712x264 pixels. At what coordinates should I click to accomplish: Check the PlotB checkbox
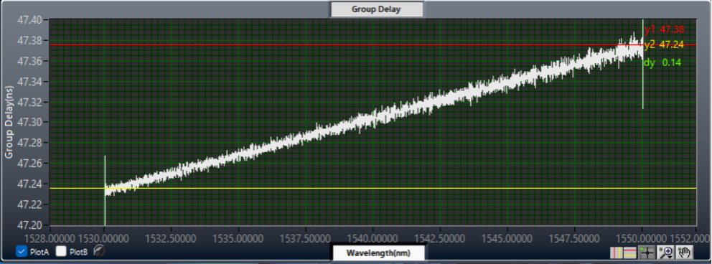(61, 251)
